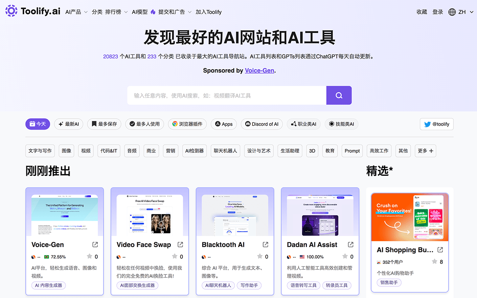Click the Voice-Gen sponsored link

(x=259, y=70)
